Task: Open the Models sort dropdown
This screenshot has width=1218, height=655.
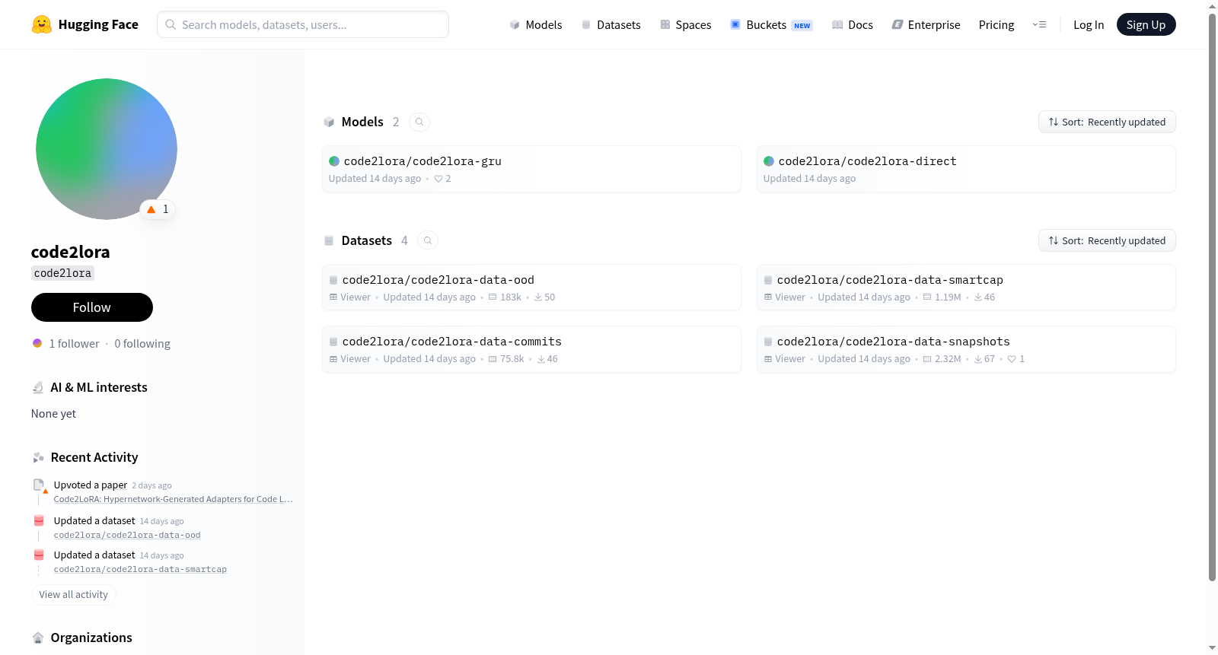Action: pos(1107,122)
